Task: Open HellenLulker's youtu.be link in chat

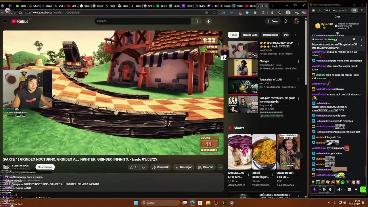Action: 329,108
